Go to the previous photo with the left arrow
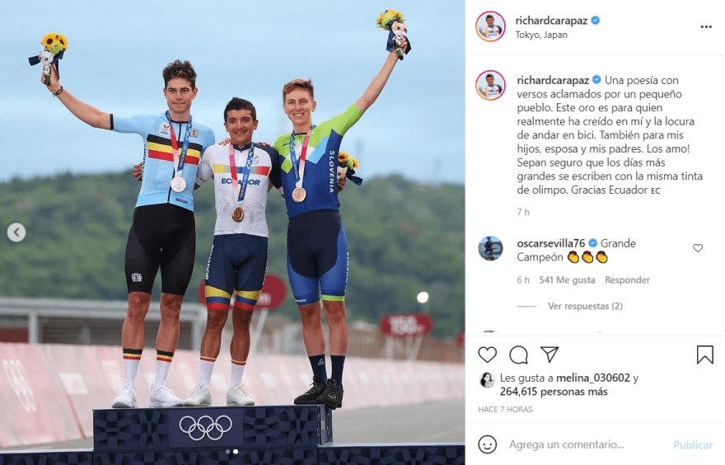This screenshot has width=725, height=465. pyautogui.click(x=16, y=233)
